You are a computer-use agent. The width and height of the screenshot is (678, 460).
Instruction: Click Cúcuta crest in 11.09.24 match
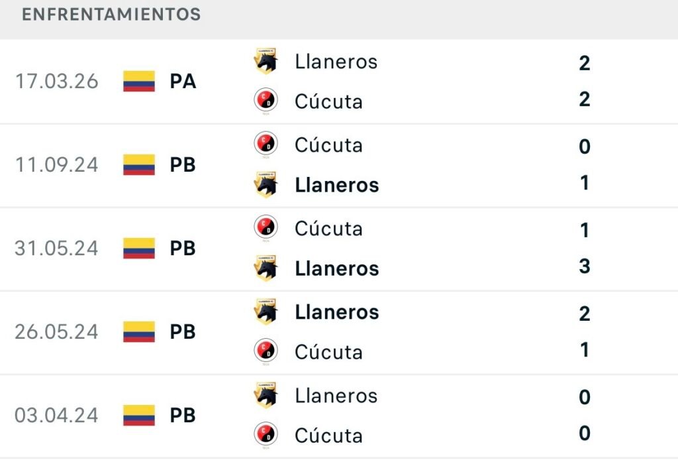[x=266, y=144]
